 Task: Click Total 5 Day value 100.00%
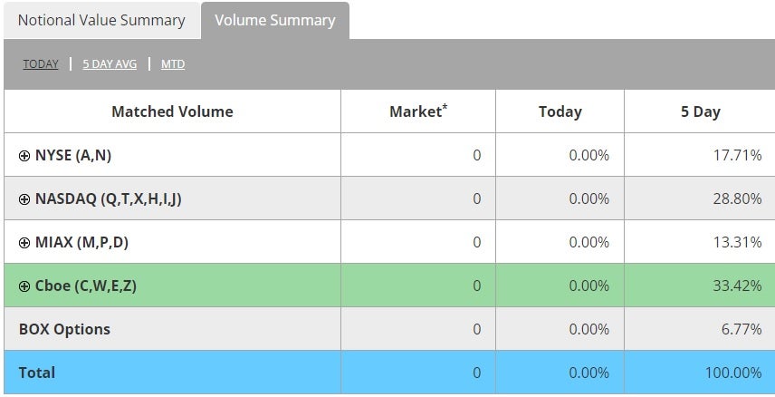coord(733,373)
